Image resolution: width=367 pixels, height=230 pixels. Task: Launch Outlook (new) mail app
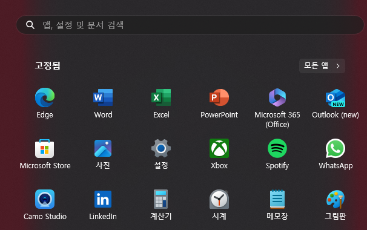click(336, 98)
